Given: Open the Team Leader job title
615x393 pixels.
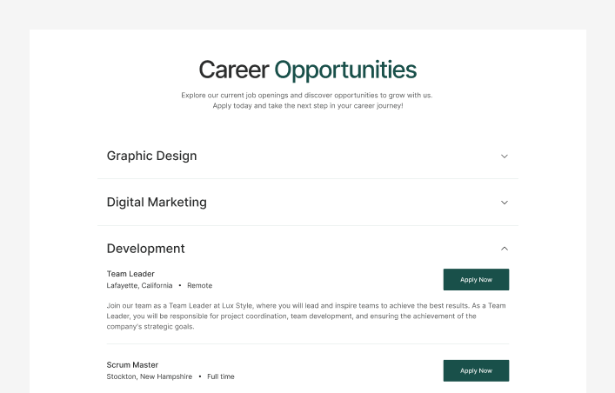Looking at the screenshot, I should (130, 274).
